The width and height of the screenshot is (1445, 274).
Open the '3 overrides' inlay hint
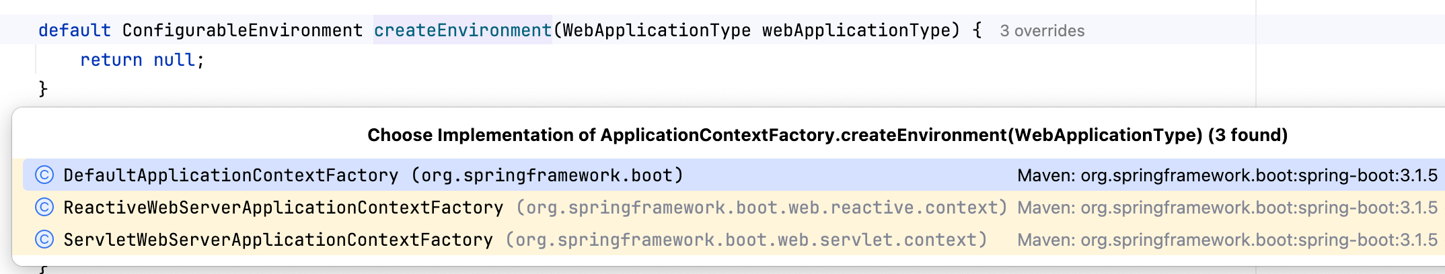point(1042,31)
